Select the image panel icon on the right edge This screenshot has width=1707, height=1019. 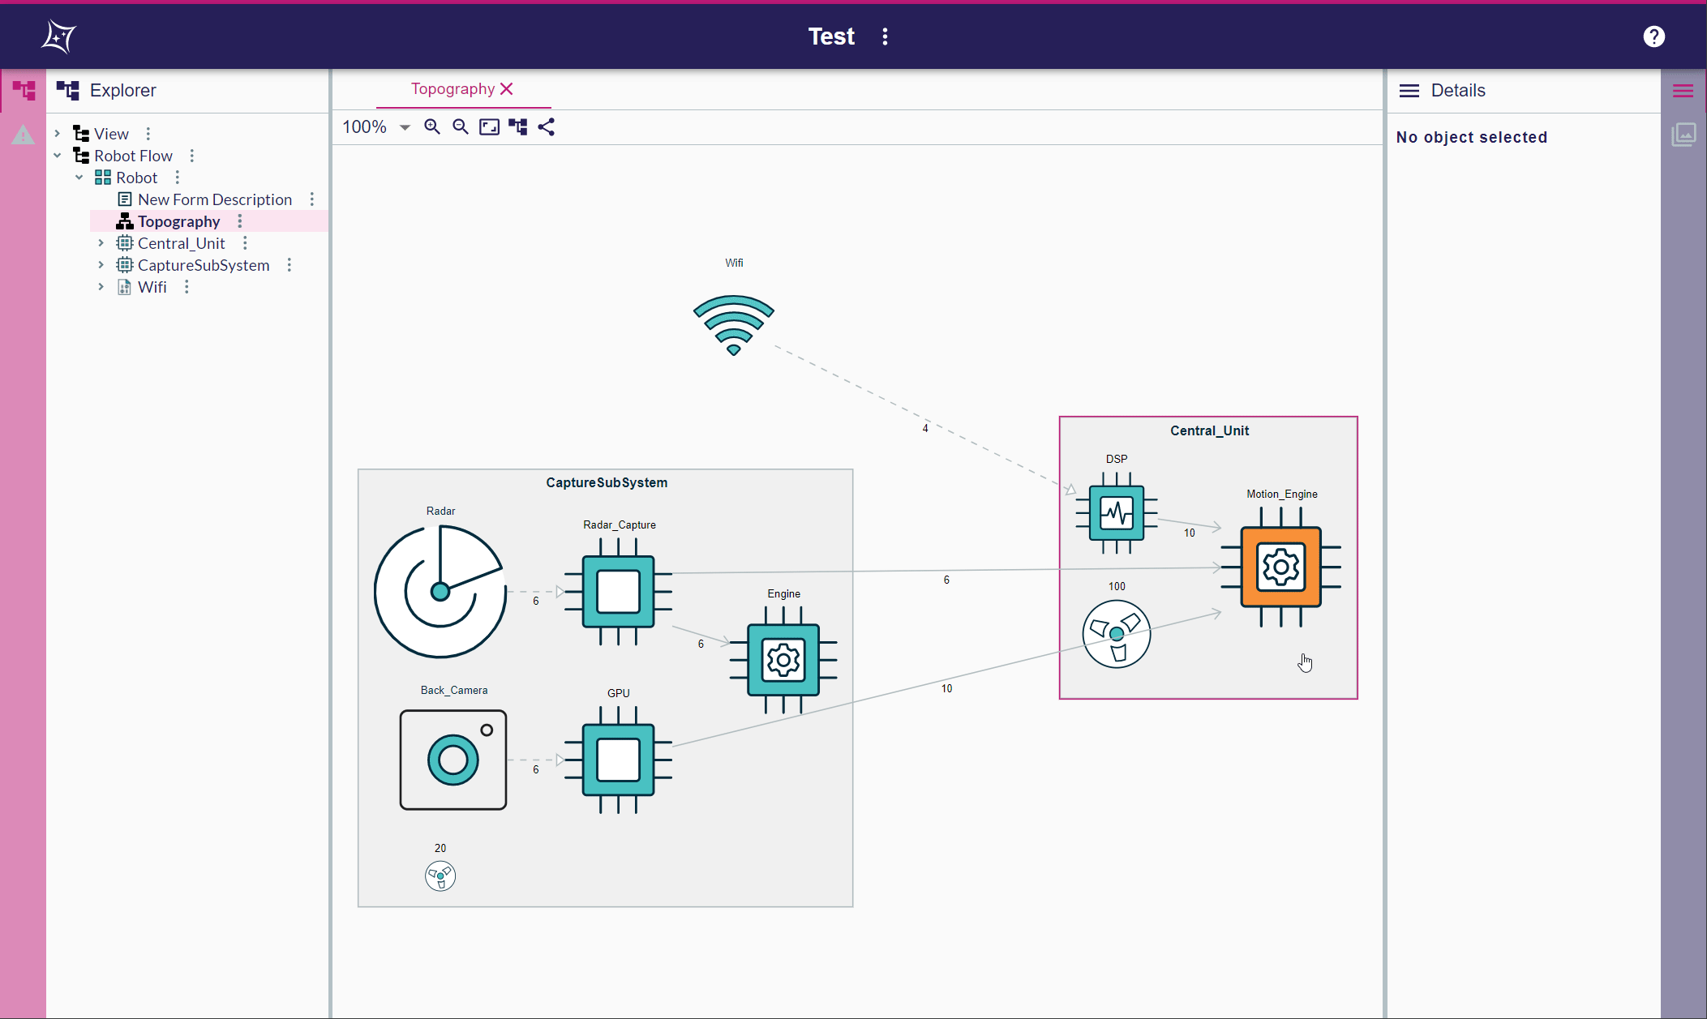click(1684, 135)
